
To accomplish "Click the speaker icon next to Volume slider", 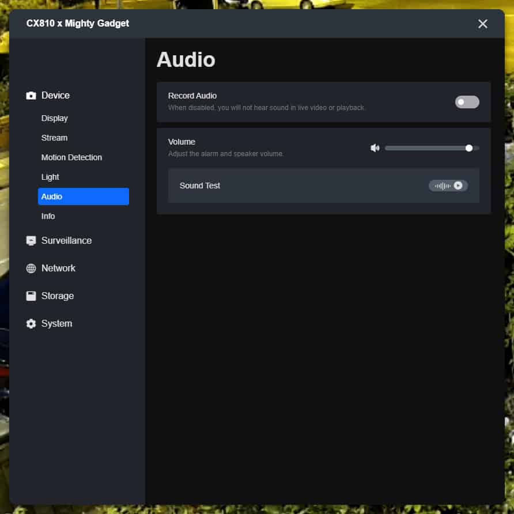I will (x=375, y=148).
